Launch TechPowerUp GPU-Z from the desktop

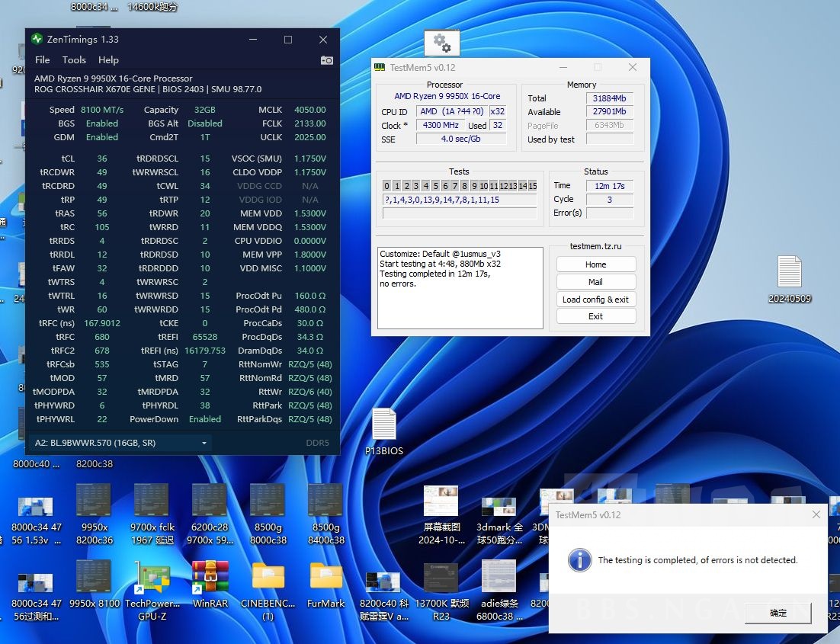tap(152, 577)
